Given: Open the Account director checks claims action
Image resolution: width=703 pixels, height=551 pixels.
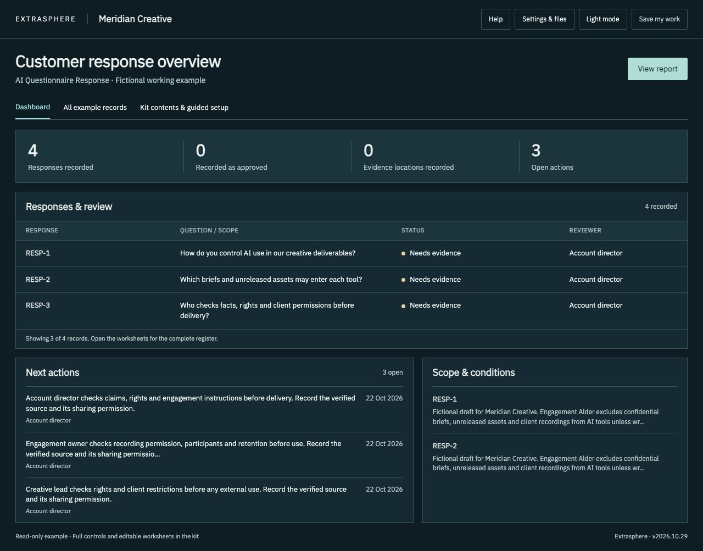Looking at the screenshot, I should point(214,409).
